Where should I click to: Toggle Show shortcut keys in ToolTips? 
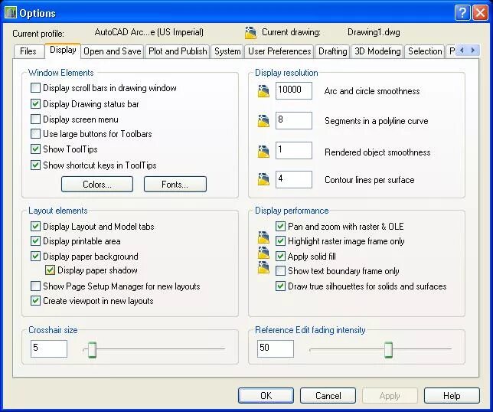click(x=35, y=165)
